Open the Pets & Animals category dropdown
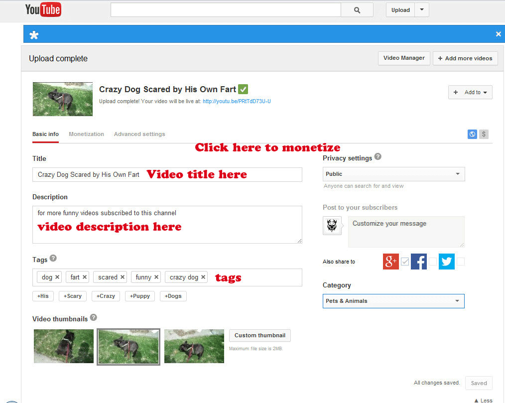Viewport: 505px width, 403px height. click(x=393, y=301)
